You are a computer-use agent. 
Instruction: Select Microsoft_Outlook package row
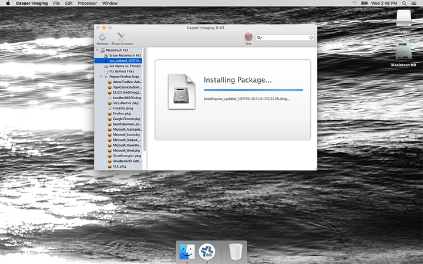coord(118,140)
